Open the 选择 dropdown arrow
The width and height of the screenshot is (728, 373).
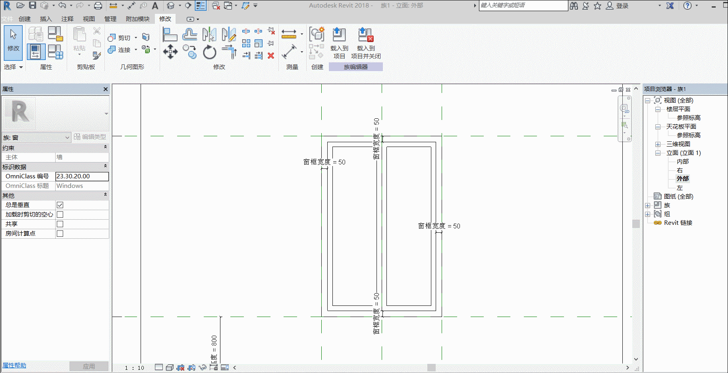21,67
